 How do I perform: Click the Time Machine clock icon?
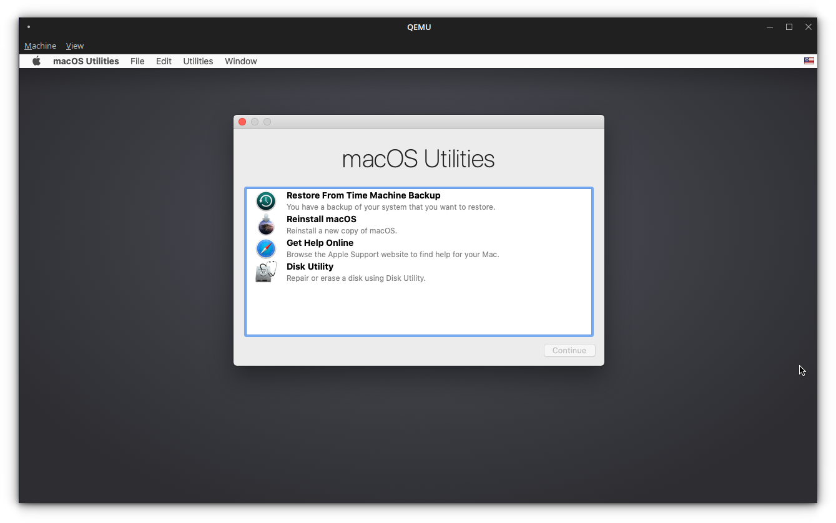pos(265,201)
